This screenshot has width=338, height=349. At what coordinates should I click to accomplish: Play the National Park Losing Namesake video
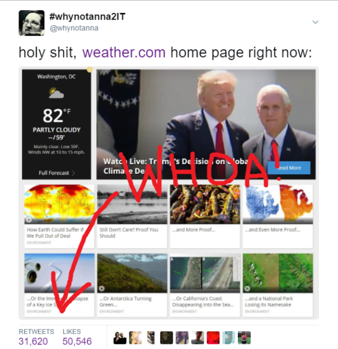pyautogui.click(x=247, y=288)
